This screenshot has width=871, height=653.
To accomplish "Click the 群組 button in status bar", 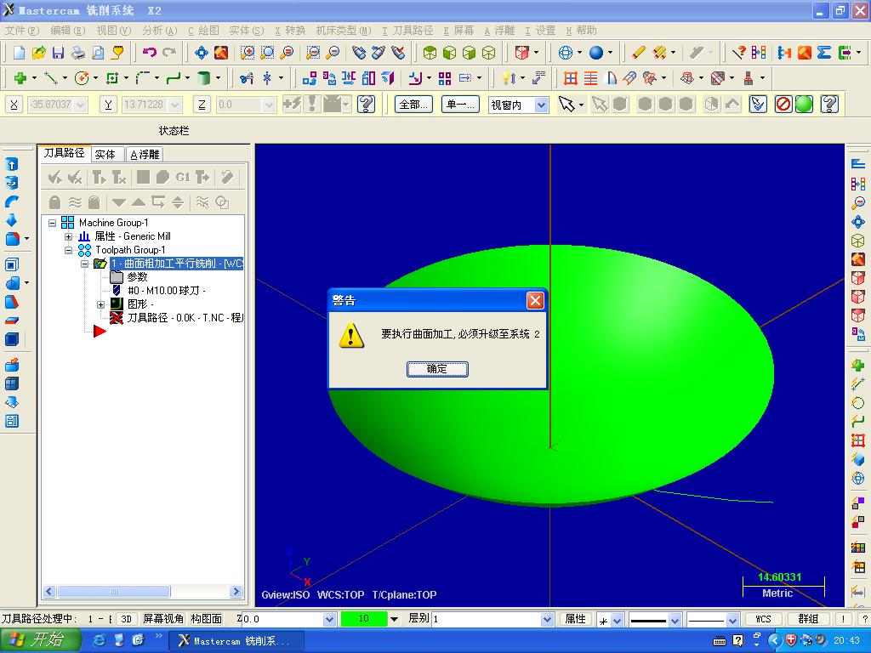I will point(808,619).
